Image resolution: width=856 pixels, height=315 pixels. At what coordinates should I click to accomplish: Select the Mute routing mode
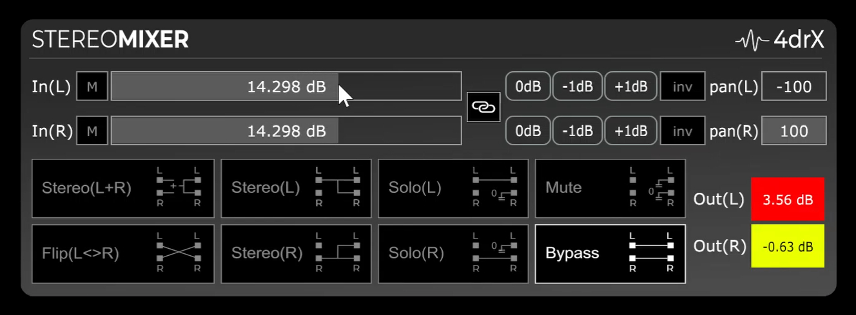610,188
